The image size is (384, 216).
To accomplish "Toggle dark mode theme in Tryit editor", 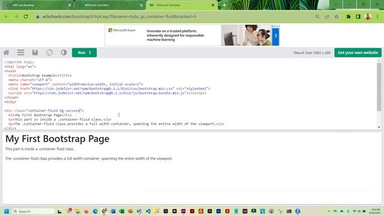I will click(64, 52).
